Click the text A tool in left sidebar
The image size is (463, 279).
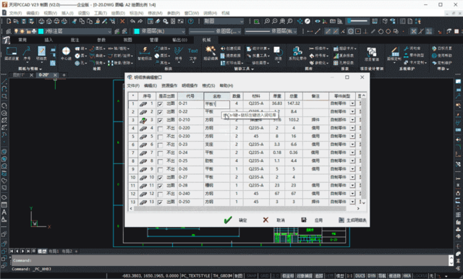click(x=4, y=212)
